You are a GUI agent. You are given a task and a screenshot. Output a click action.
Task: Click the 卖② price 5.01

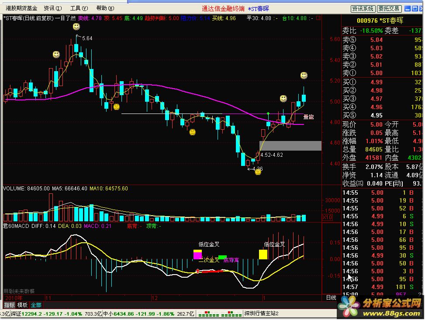click(x=377, y=65)
